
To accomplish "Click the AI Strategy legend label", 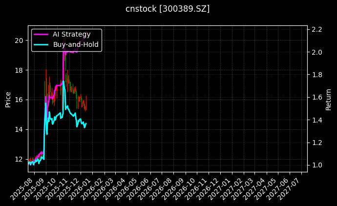I will (72, 34).
